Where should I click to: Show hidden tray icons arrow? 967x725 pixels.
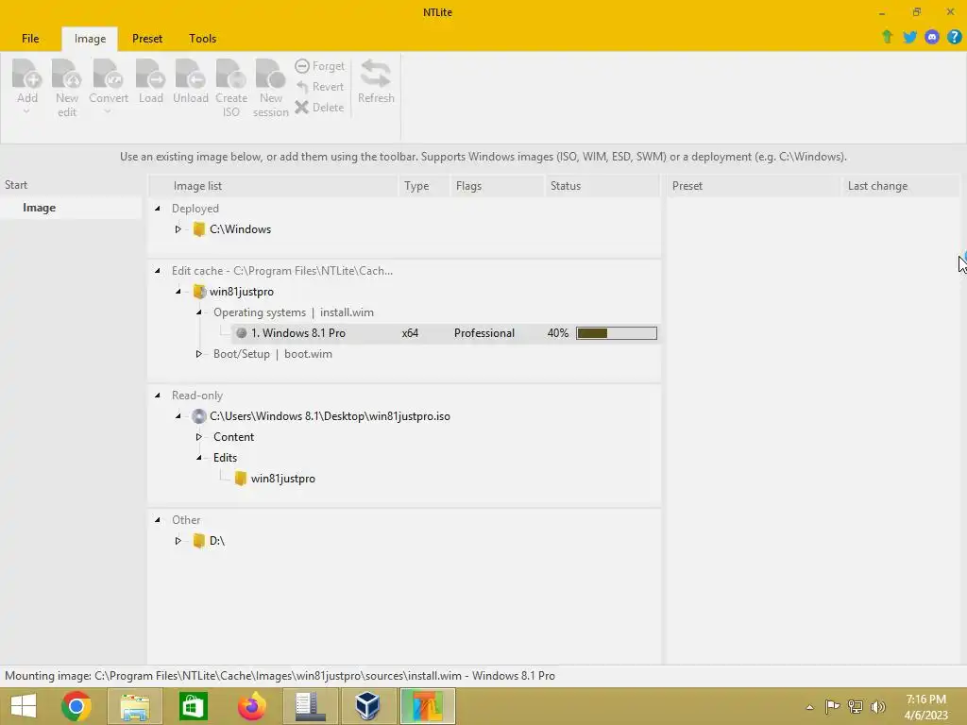(809, 707)
